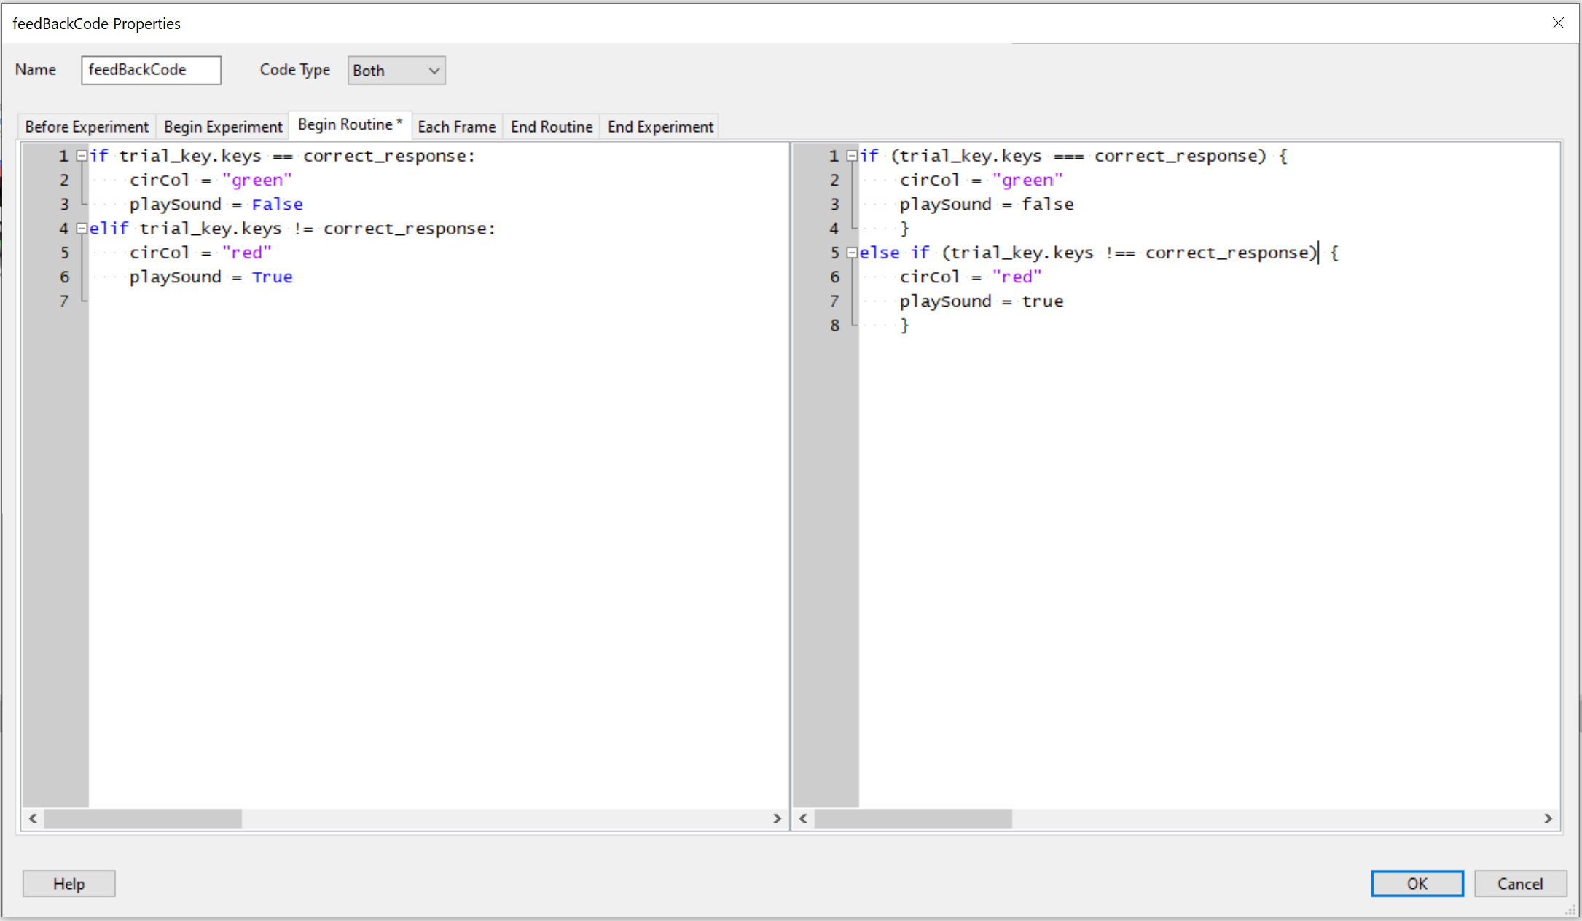The height and width of the screenshot is (921, 1582).
Task: Click the Python pane's left scroll arrow
Action: pos(33,818)
